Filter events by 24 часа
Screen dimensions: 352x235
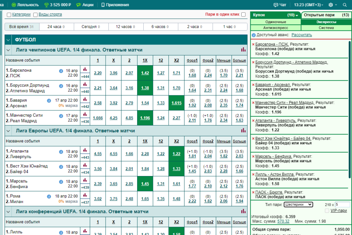pyautogui.click(x=56, y=27)
